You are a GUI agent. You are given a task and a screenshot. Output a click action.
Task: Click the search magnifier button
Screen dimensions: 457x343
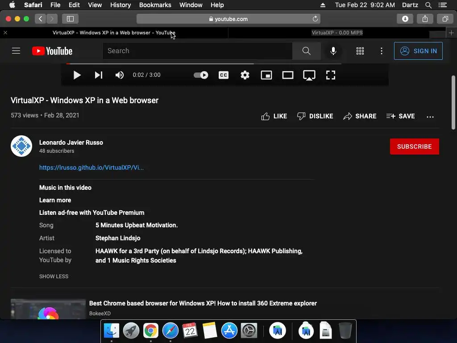pos(306,51)
